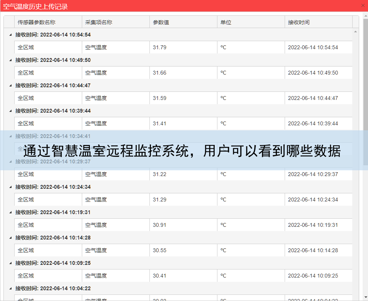Select the 30.91 parameter value cell

tap(183, 225)
